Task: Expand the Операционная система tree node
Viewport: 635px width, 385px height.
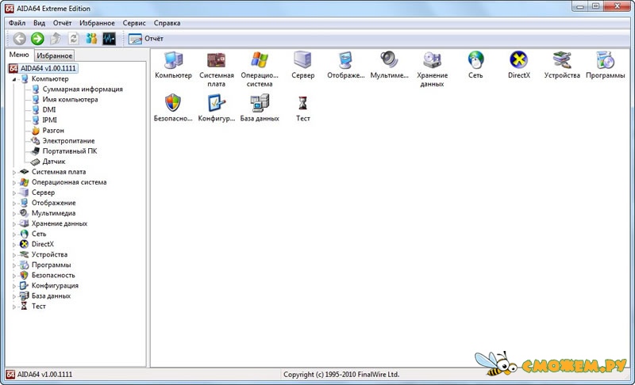Action: [x=13, y=183]
